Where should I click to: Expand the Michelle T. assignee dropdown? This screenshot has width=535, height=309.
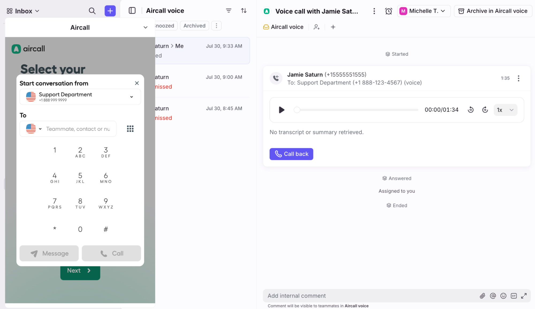click(424, 11)
